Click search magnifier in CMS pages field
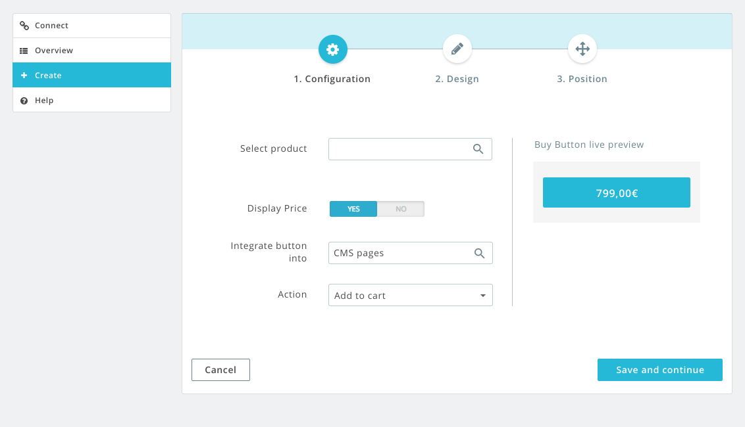Viewport: 745px width, 427px height. tap(479, 253)
